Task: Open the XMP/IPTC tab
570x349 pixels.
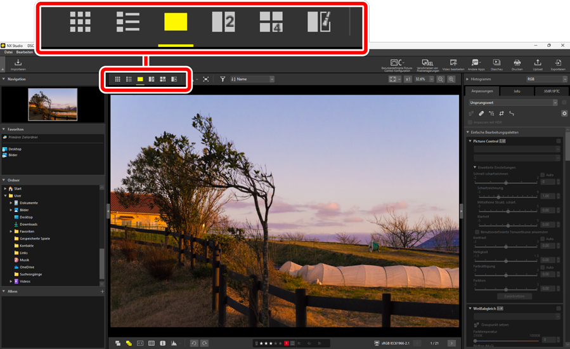Action: point(551,91)
